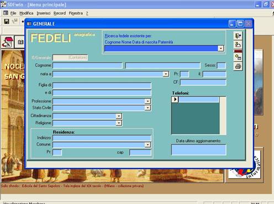Open the Comune residence dropdown
This screenshot has width=274, height=204.
[147, 144]
